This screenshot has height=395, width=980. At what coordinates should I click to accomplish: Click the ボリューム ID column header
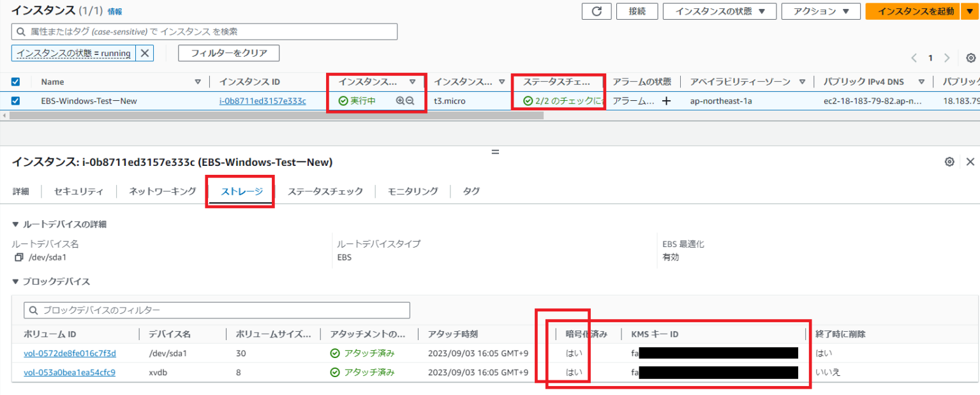coord(50,334)
